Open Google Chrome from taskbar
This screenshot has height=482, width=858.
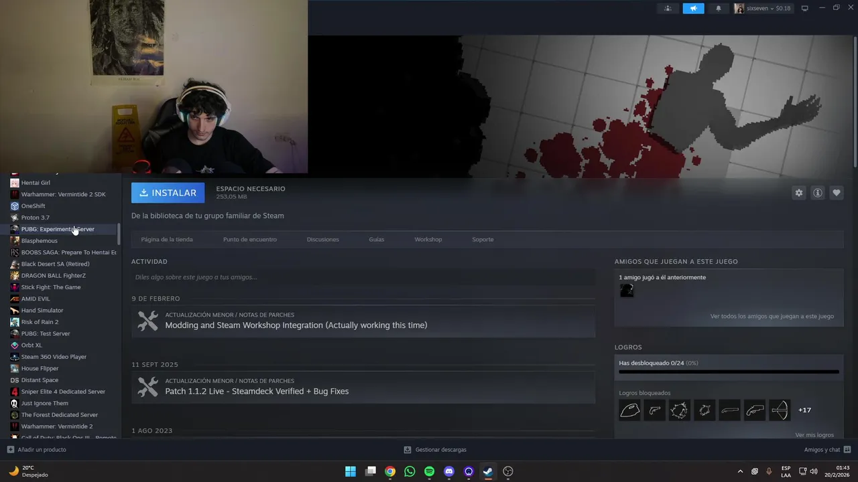[390, 471]
